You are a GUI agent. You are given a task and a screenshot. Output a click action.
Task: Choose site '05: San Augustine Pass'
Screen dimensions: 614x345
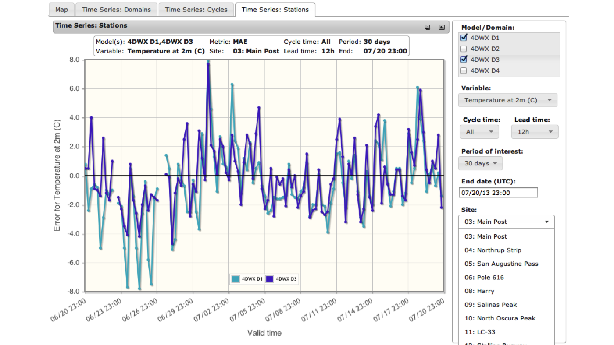tap(506, 264)
